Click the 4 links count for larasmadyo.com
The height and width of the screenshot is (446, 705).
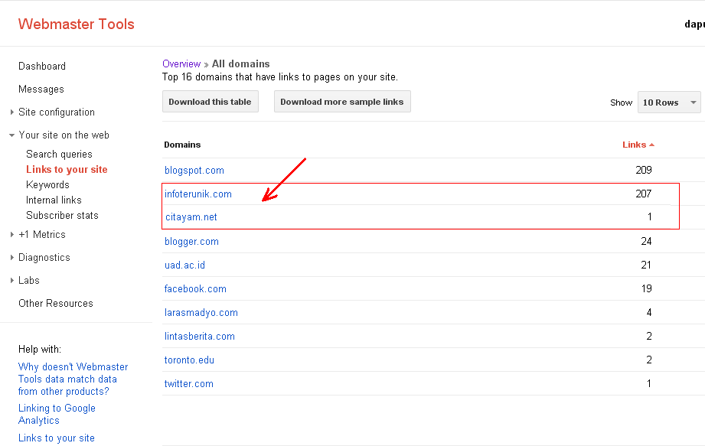tap(649, 312)
